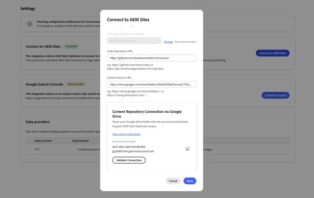The height and width of the screenshot is (198, 314).
Task: Copy the service account email
Action: coord(188,149)
